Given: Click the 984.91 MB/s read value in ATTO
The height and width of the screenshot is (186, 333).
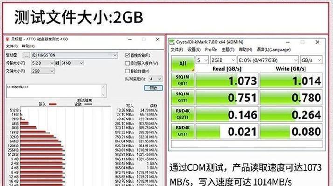Looking at the screenshot, I should click(148, 146).
